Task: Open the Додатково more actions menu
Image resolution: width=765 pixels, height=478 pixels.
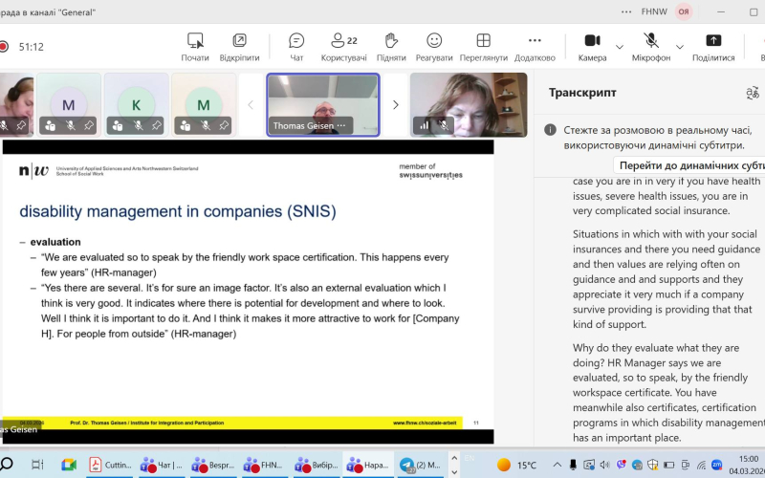Action: tap(535, 46)
